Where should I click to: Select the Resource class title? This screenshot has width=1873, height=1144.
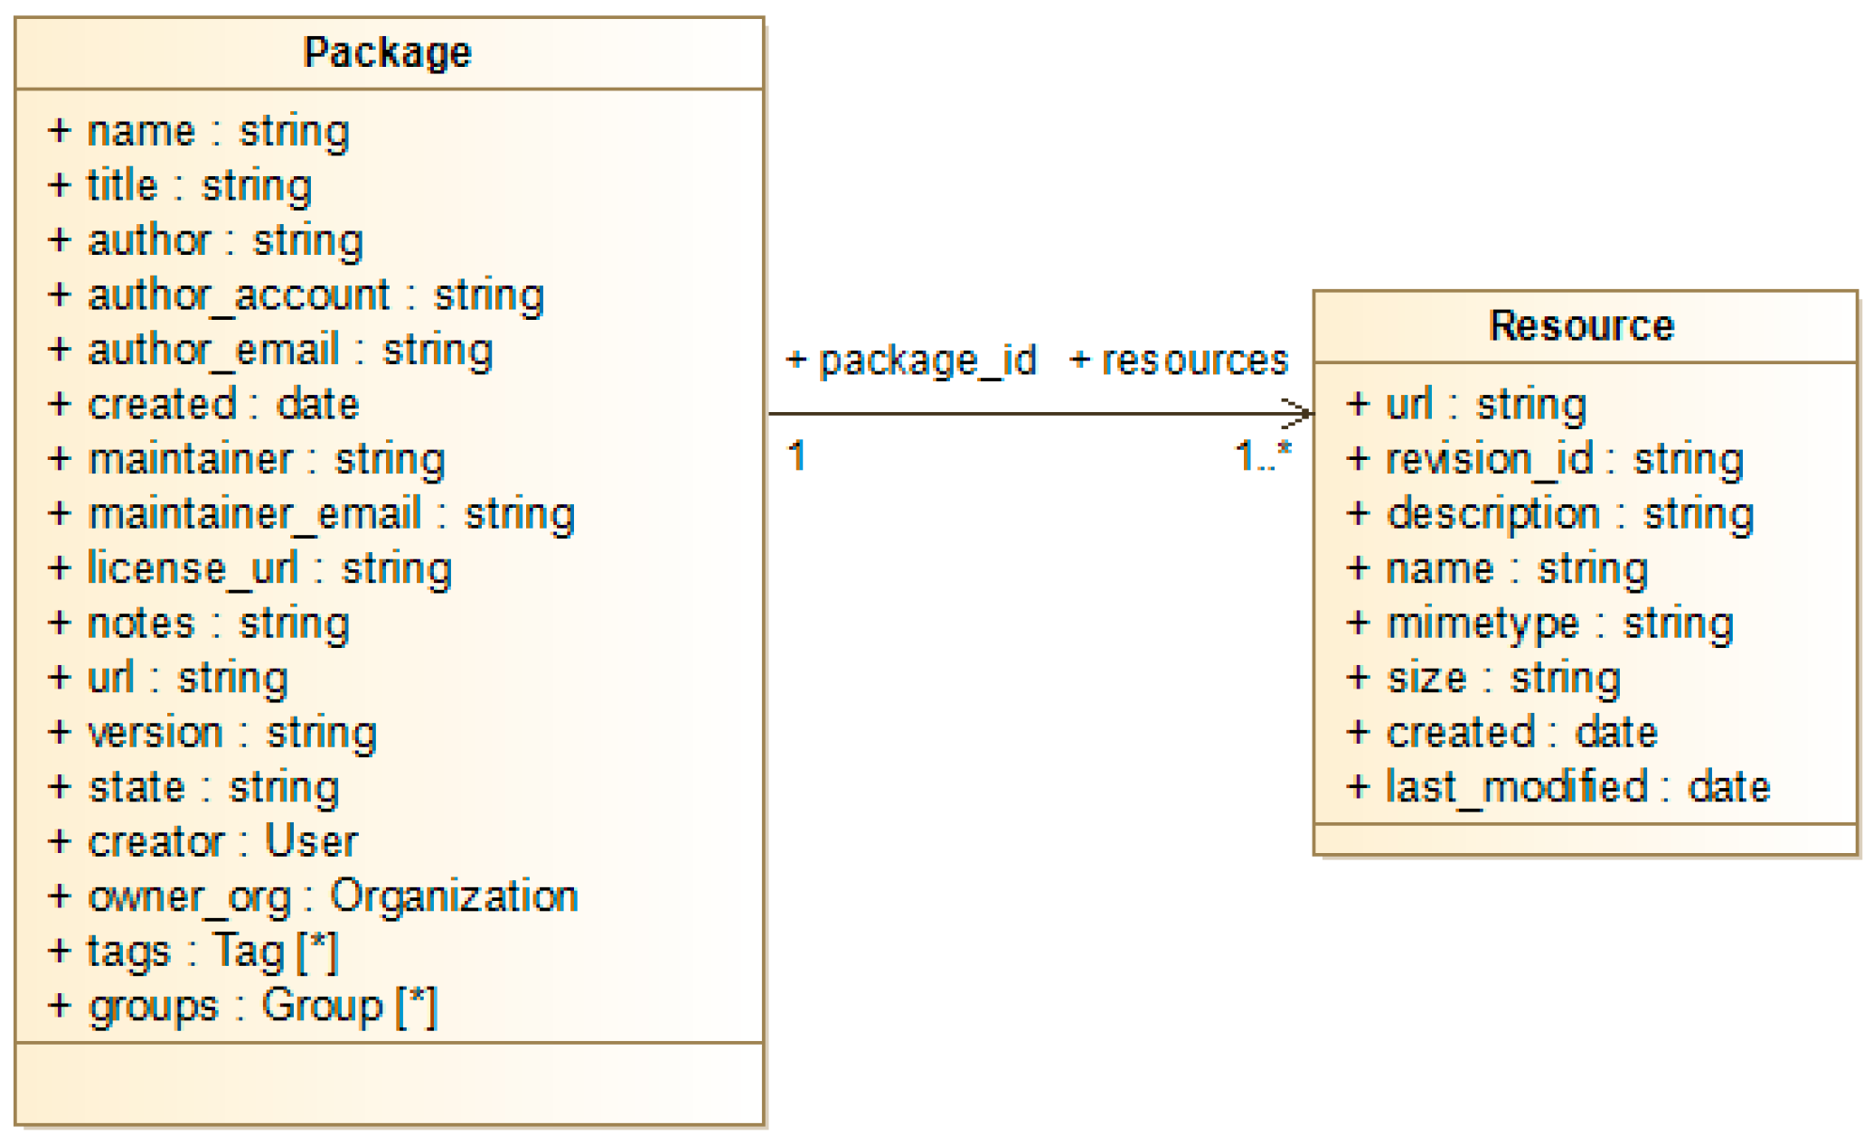click(1582, 326)
